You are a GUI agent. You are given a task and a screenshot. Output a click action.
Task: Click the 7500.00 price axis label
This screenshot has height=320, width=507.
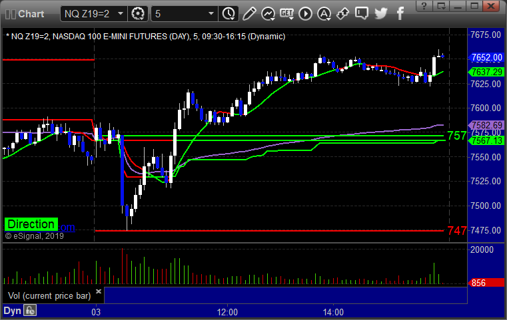(486, 206)
